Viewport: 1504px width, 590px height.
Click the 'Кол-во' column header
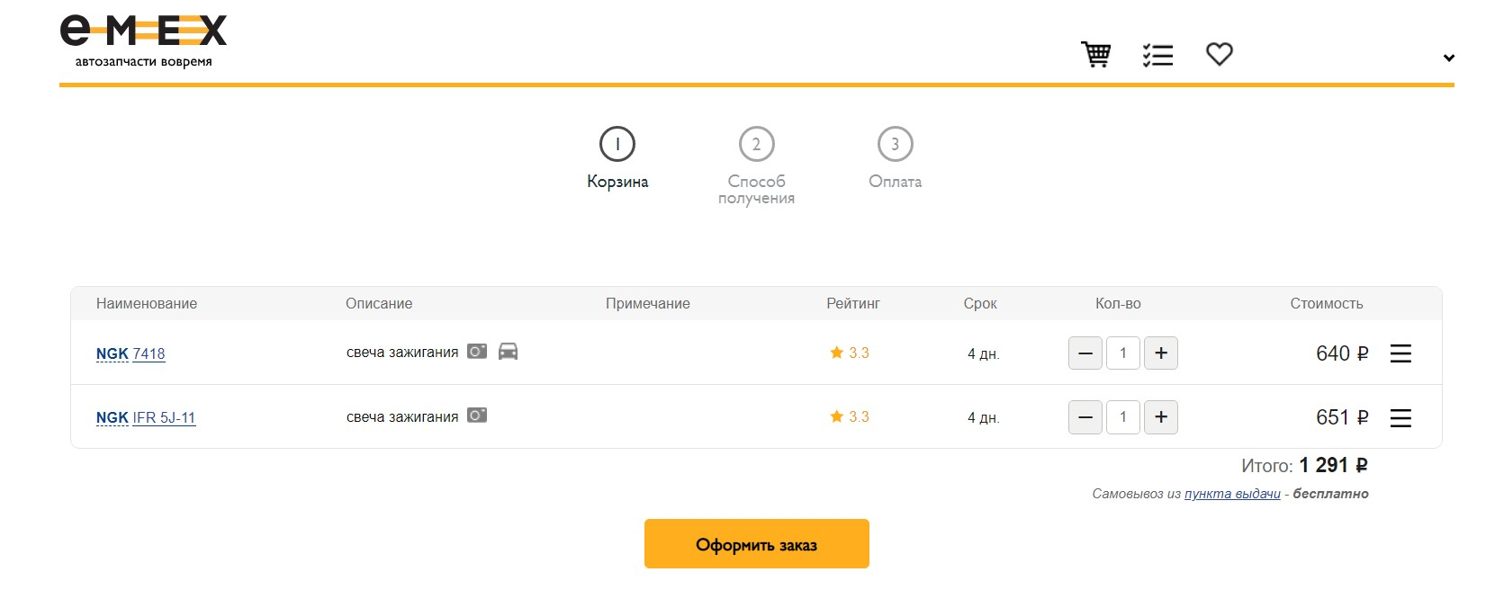(1118, 304)
